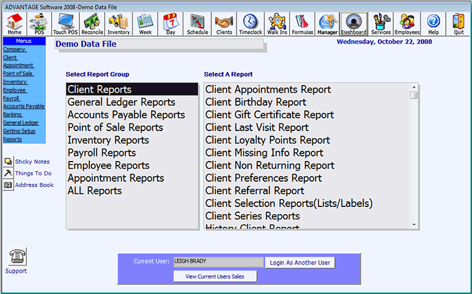Open the Dashboard gauge icon

(354, 24)
